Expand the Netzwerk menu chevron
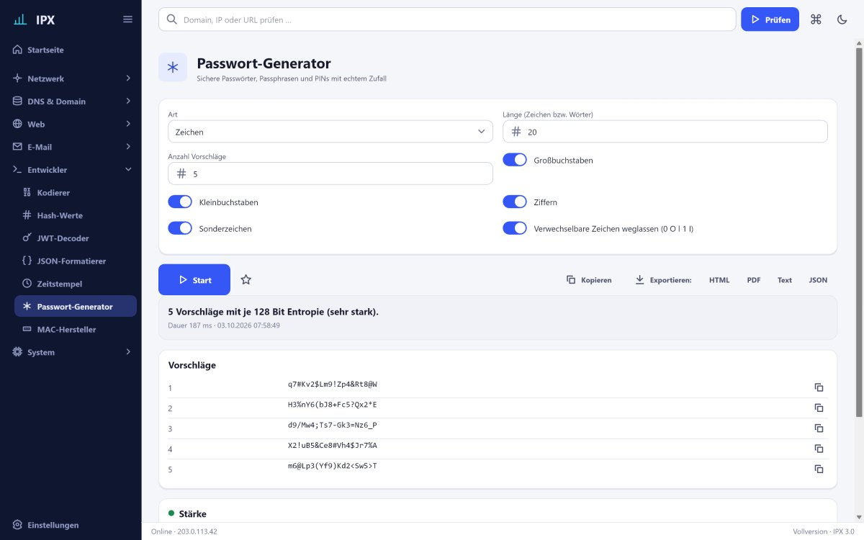The height and width of the screenshot is (540, 864). point(128,78)
